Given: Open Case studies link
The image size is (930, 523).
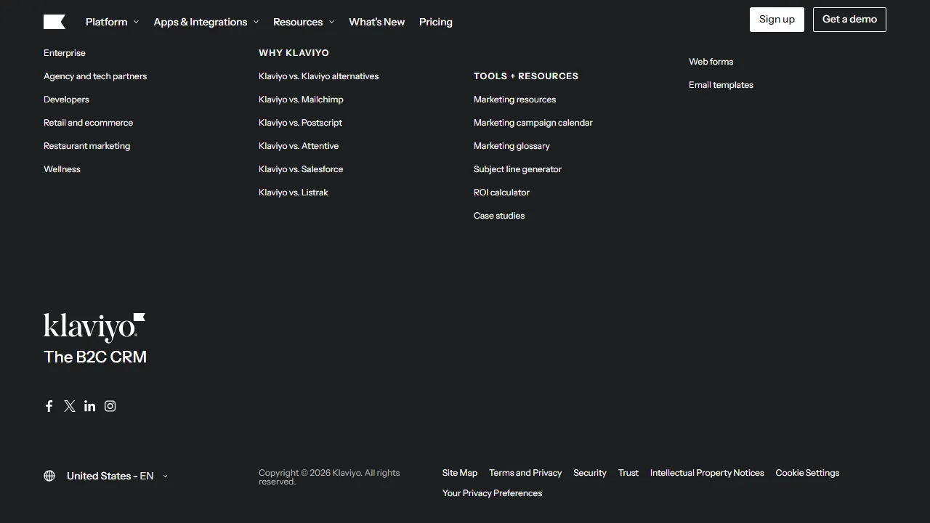Looking at the screenshot, I should point(499,216).
